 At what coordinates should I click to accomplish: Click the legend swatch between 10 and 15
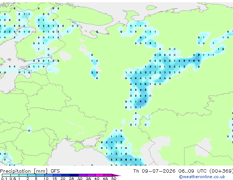click(x=49, y=175)
